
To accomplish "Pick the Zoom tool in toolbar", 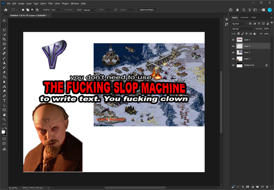I will (4, 119).
